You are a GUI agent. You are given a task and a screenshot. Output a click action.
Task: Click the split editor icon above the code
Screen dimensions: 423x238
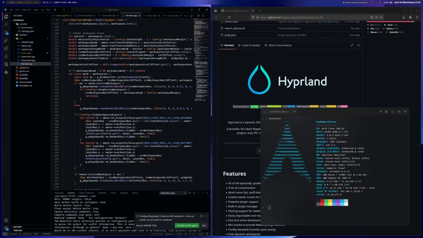[202, 15]
